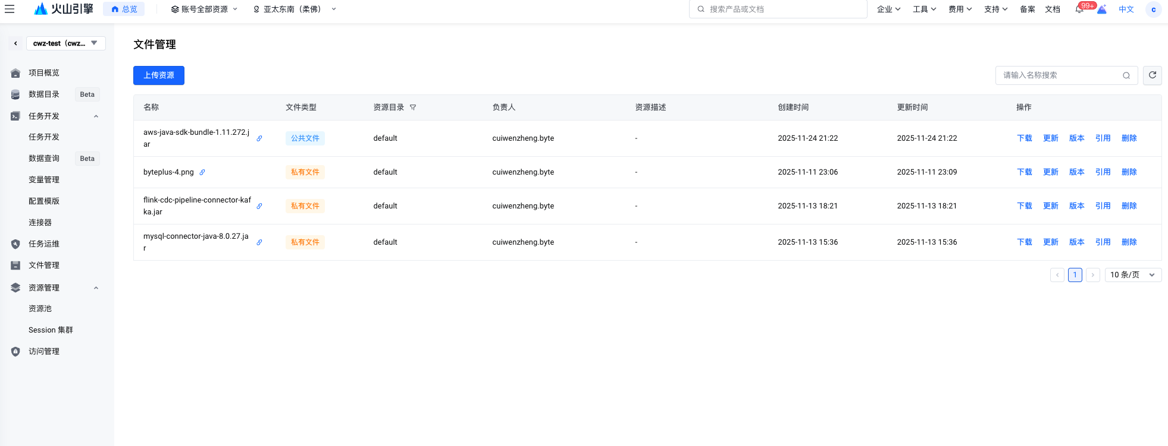Viewport: 1168px width, 446px height.
Task: Collapse the 任务开发 sidebar section
Action: click(x=96, y=116)
